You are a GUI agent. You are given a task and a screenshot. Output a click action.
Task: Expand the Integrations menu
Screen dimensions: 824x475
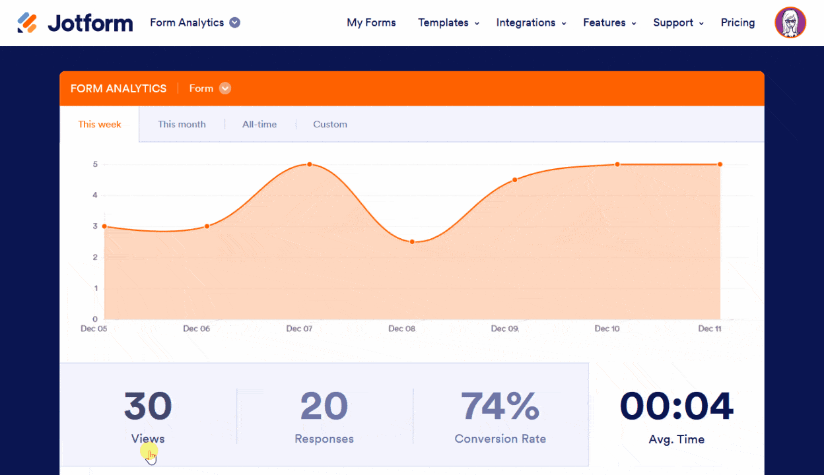point(532,22)
